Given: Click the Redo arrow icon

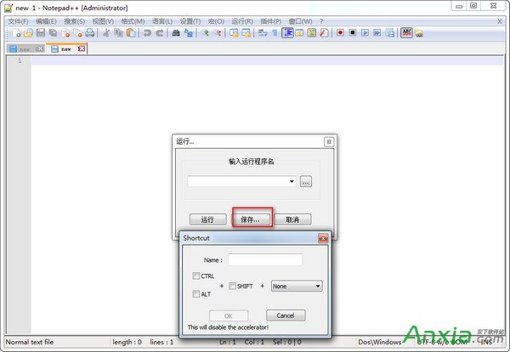Looking at the screenshot, I should pos(160,33).
